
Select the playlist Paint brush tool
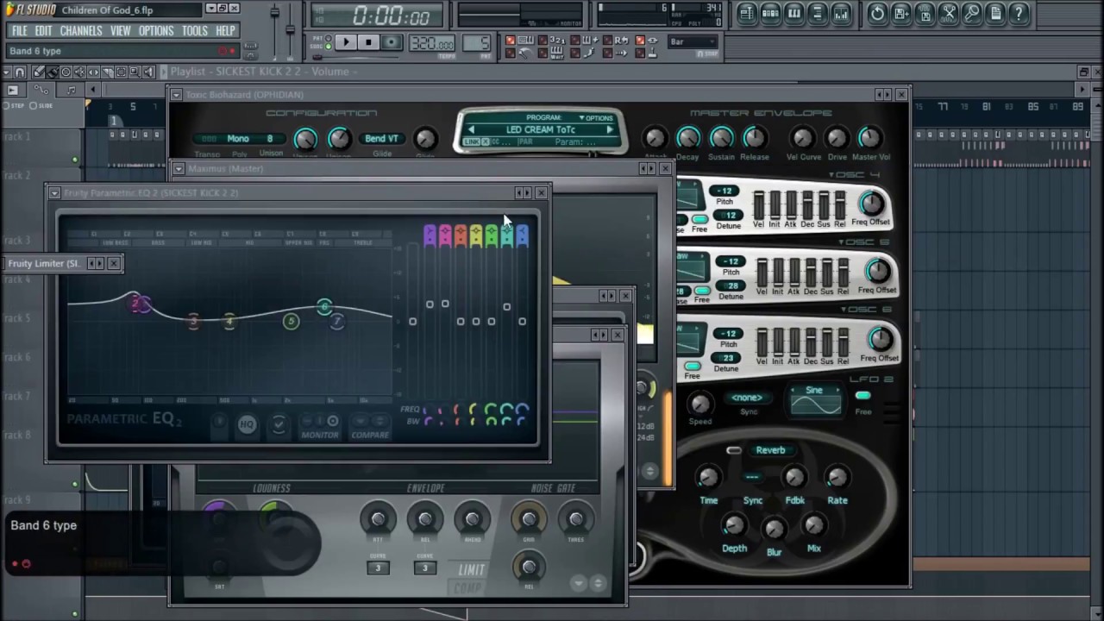click(x=52, y=72)
